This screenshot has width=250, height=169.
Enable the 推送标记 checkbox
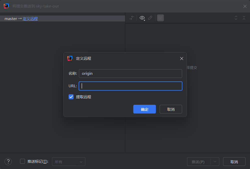click(23, 161)
